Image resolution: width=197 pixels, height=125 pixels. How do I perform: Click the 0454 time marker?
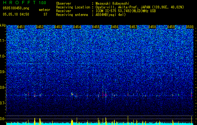(77, 27)
